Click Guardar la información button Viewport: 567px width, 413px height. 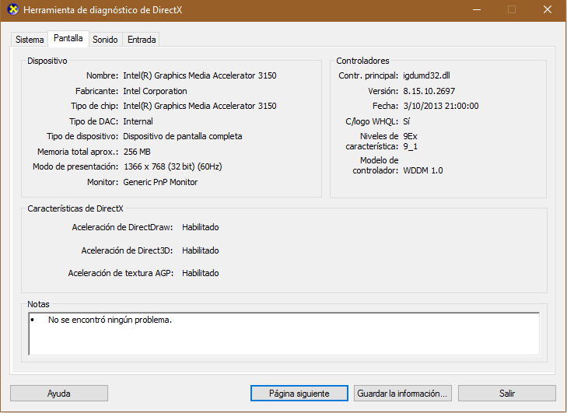tap(402, 393)
